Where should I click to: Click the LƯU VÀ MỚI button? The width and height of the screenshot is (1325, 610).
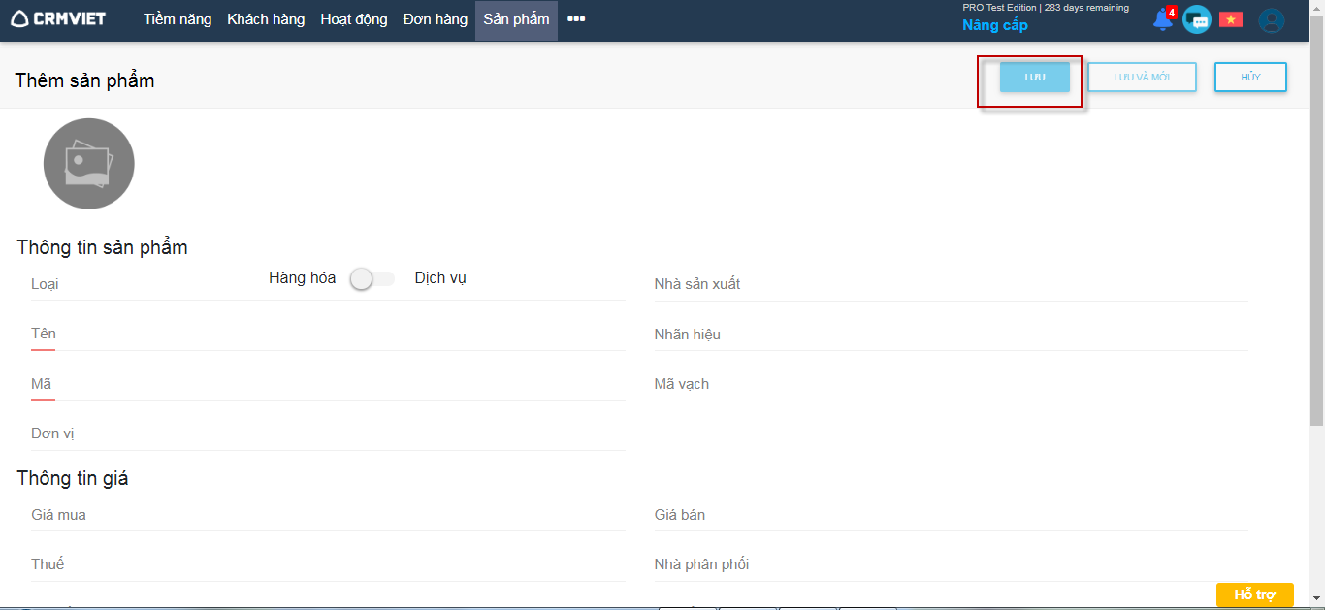point(1142,77)
